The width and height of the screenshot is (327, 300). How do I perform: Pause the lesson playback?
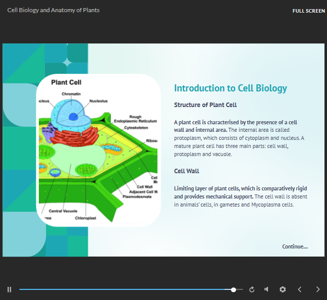pyautogui.click(x=9, y=289)
